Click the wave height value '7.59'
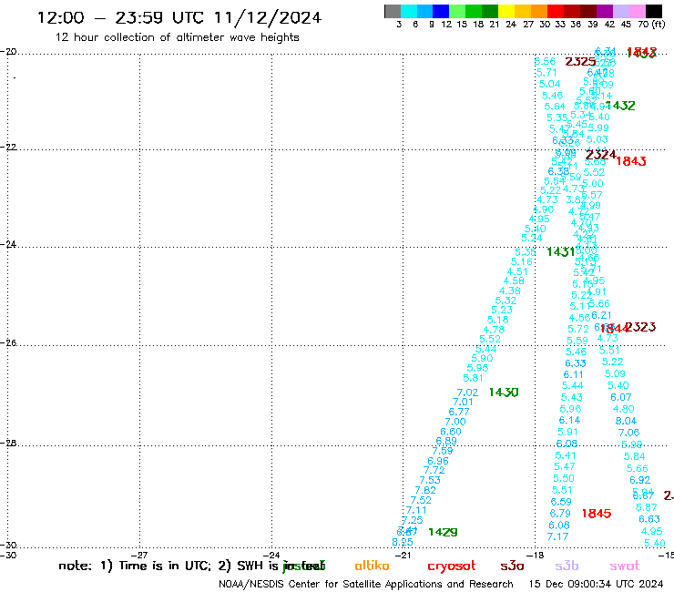The height and width of the screenshot is (592, 674). coord(443,451)
